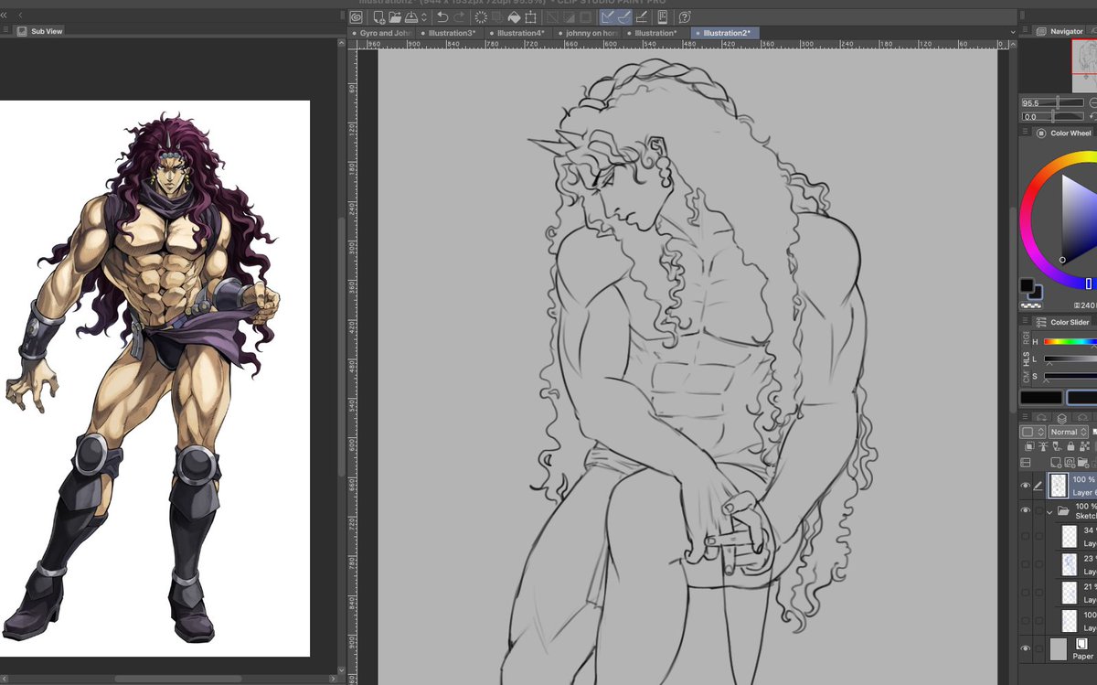
Task: Select the sub color swatch
Action: click(x=1036, y=294)
